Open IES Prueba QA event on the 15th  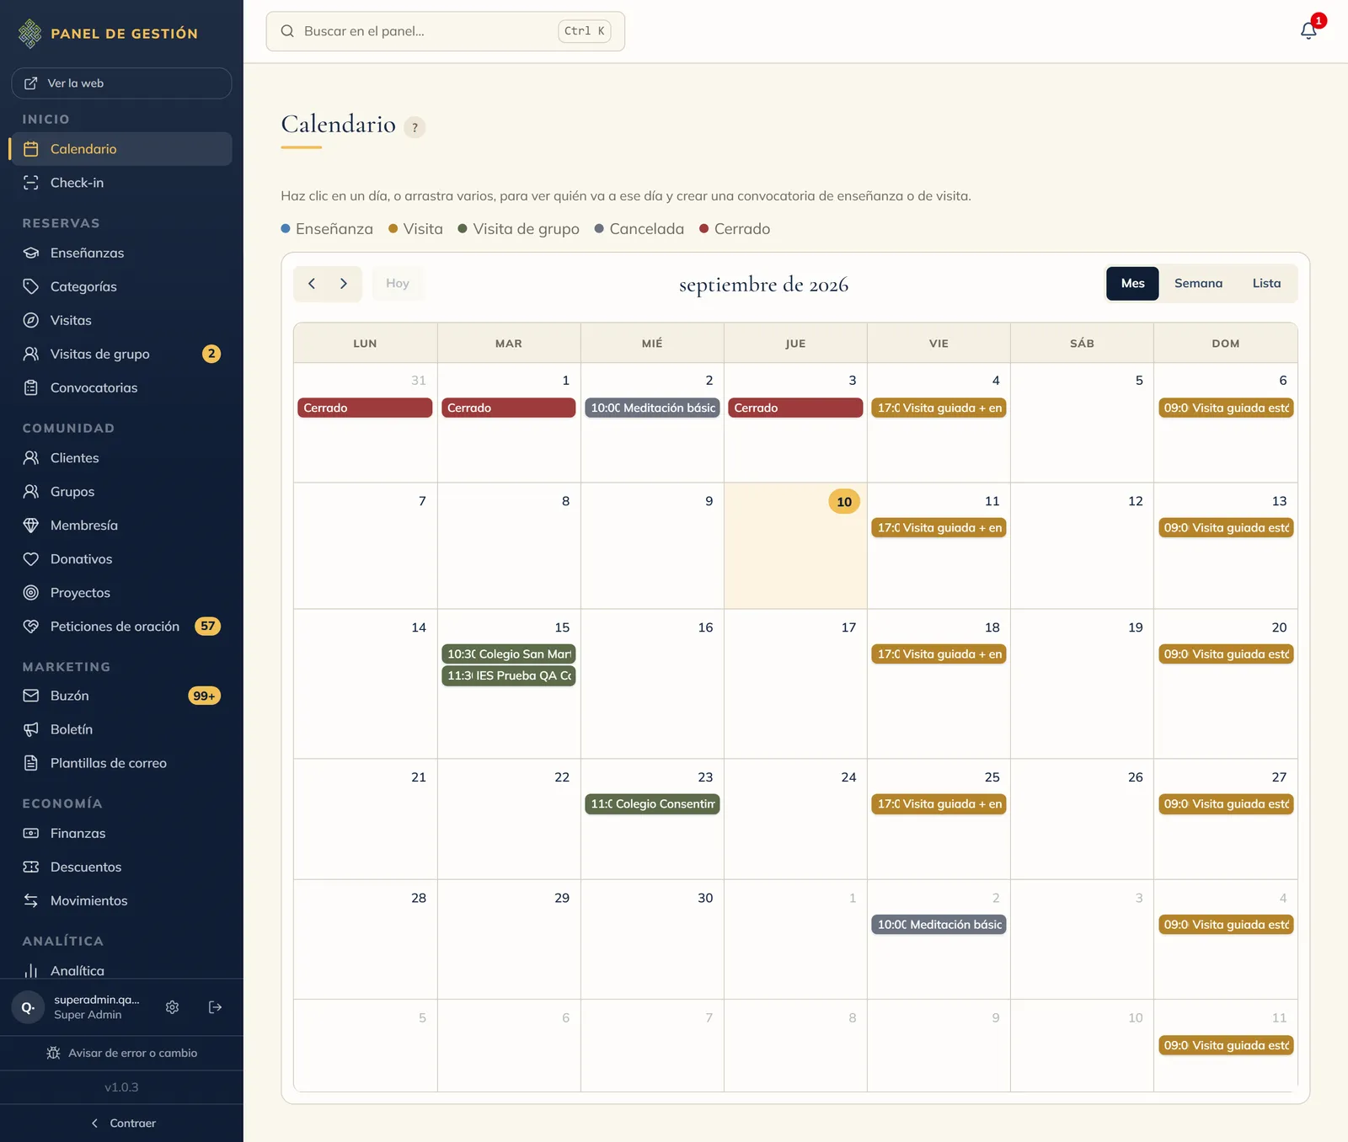[509, 675]
